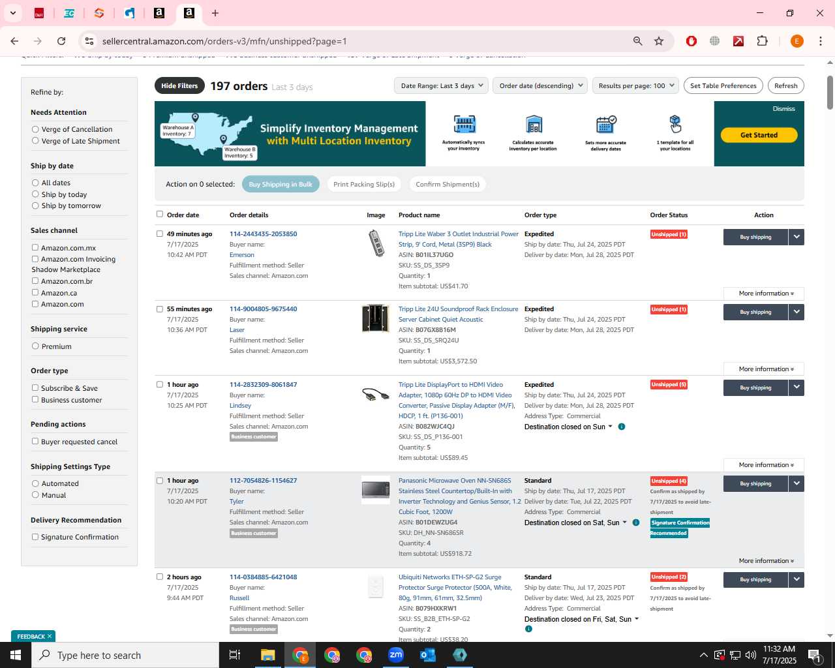Click the Automatically syncs your inventory icon
Screen dimensions: 835x668
464,124
